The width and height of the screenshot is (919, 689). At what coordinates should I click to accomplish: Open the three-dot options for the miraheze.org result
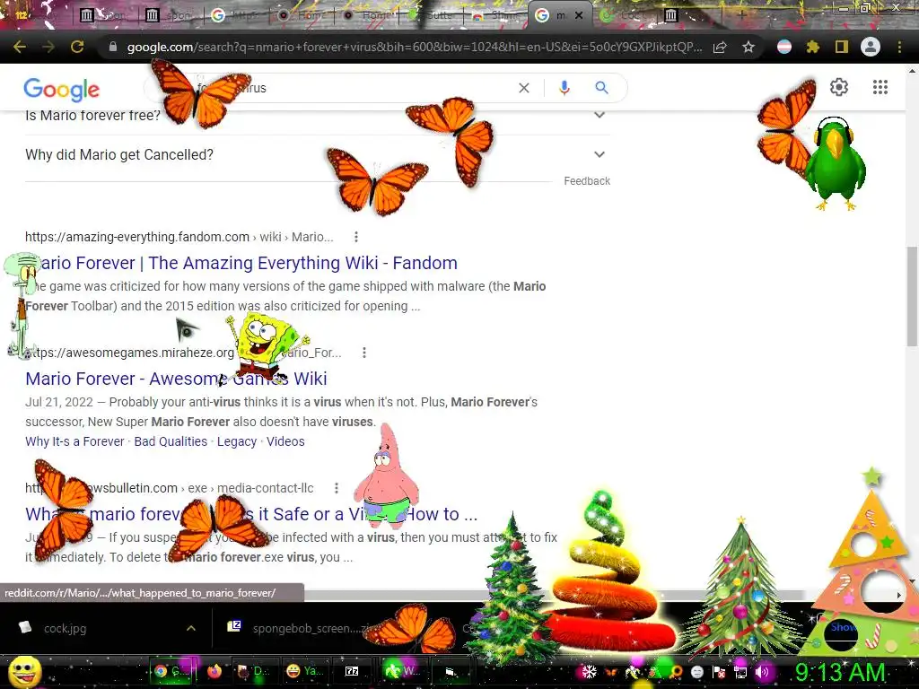[x=364, y=353]
